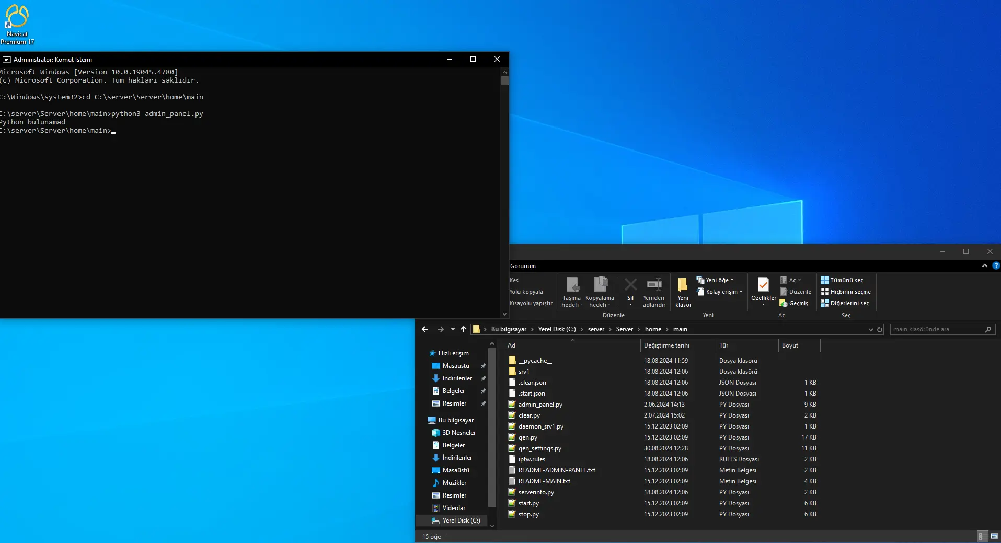1001x543 pixels.
Task: Open address bar history dropdown chevron
Action: [870, 329]
